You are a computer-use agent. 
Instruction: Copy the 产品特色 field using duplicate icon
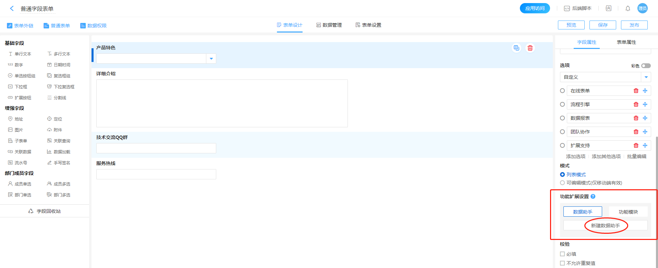pyautogui.click(x=516, y=48)
